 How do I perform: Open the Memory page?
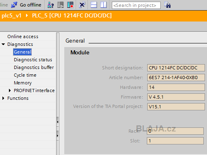23,83
